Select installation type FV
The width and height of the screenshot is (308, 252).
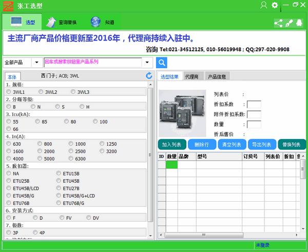[x=62, y=218]
